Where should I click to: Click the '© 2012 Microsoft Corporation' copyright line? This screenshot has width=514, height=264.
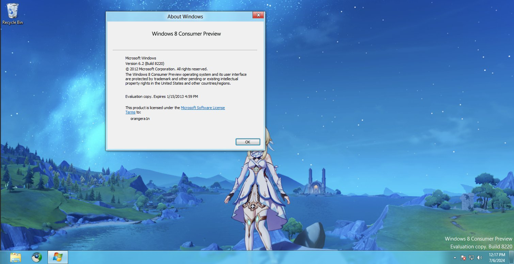click(166, 69)
